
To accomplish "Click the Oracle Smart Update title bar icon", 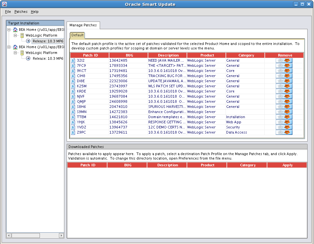I will [5, 4].
